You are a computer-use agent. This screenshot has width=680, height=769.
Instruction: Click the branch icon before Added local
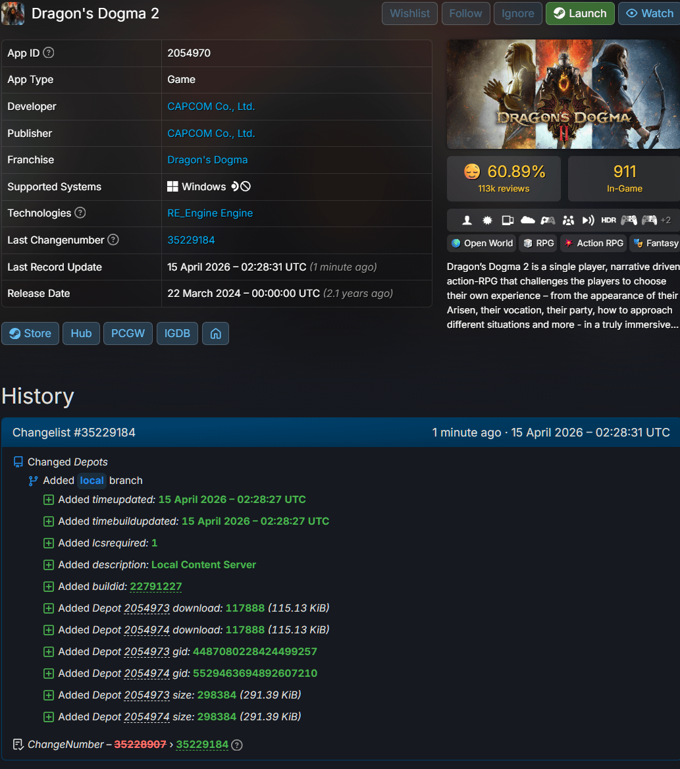(33, 481)
